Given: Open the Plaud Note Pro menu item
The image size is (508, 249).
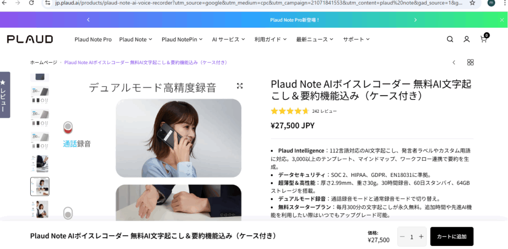Looking at the screenshot, I should coord(93,39).
